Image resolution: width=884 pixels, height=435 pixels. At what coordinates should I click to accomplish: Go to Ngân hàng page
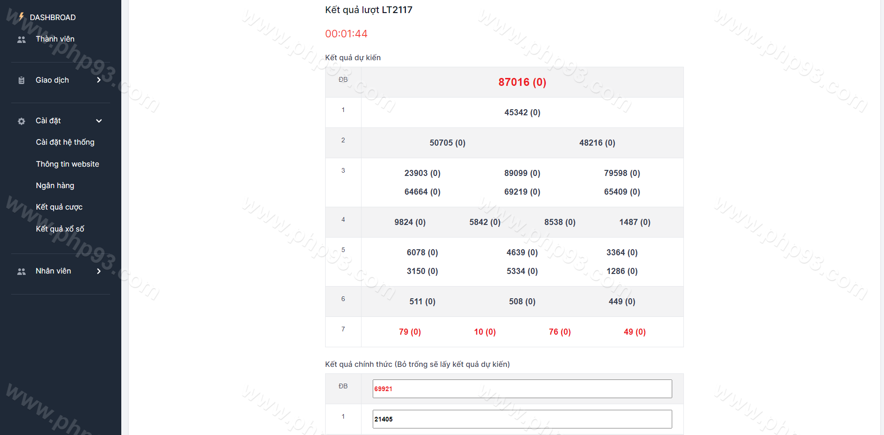tap(55, 185)
